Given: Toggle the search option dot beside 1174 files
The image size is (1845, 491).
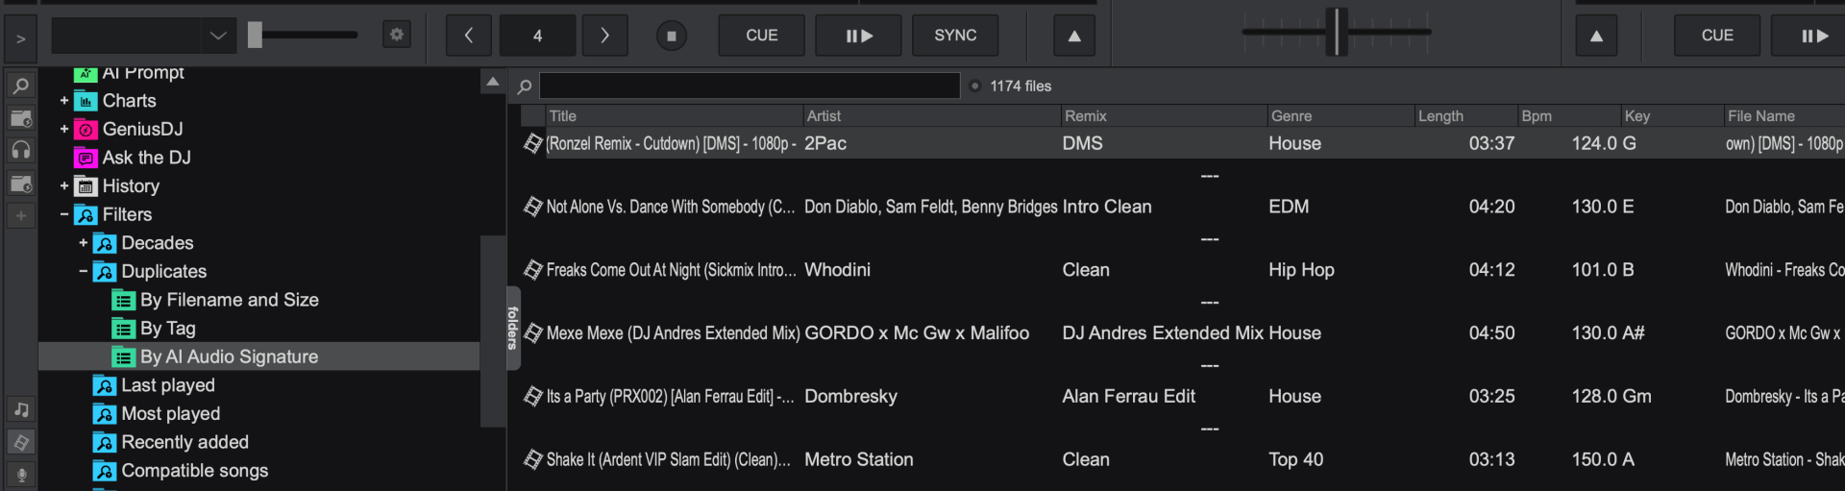Looking at the screenshot, I should 975,86.
